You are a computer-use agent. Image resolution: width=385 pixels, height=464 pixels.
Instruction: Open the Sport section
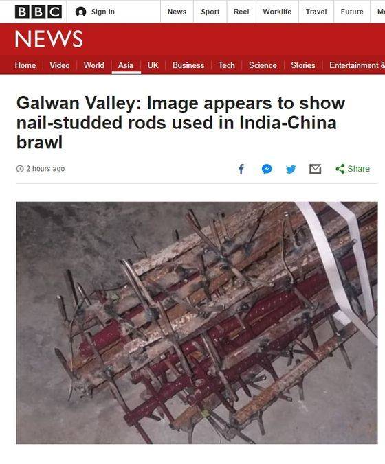pyautogui.click(x=210, y=12)
